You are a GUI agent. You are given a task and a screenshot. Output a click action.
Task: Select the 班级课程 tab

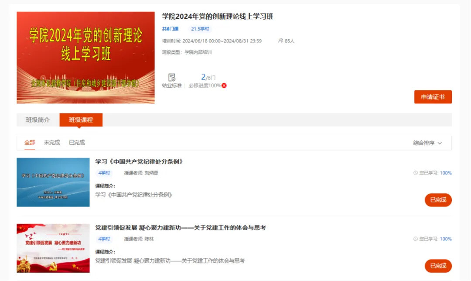click(81, 120)
